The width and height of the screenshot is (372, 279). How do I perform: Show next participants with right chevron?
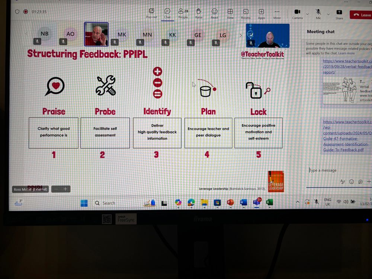tap(241, 35)
